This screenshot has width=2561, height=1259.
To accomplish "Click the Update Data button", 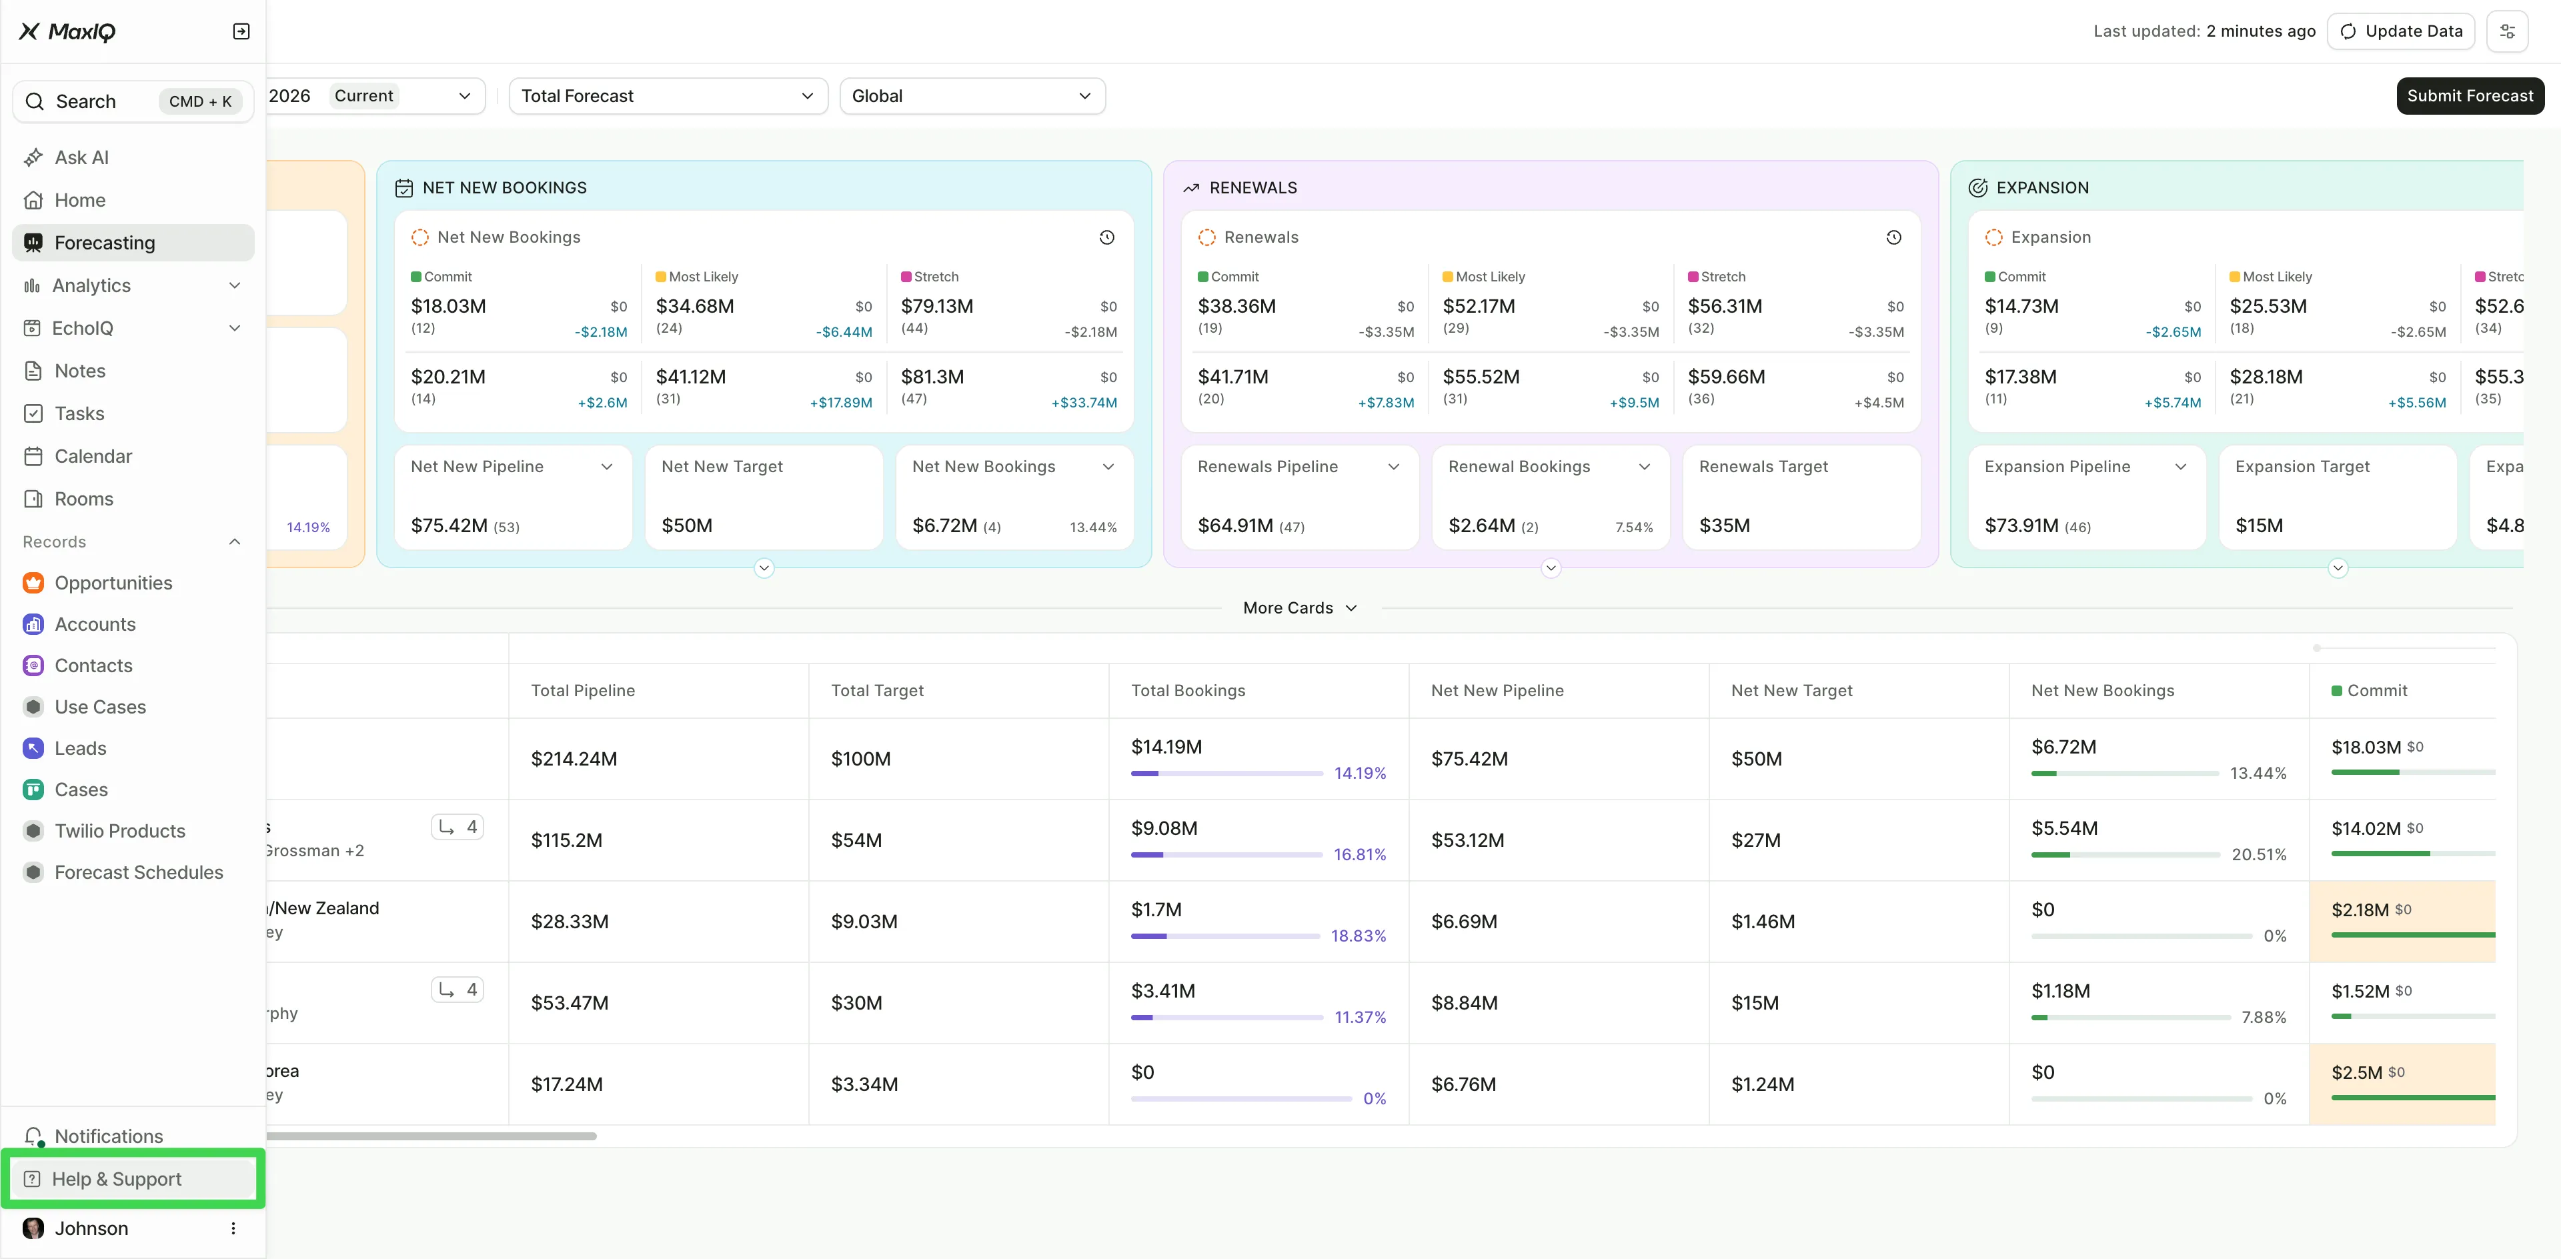I will coord(2401,32).
